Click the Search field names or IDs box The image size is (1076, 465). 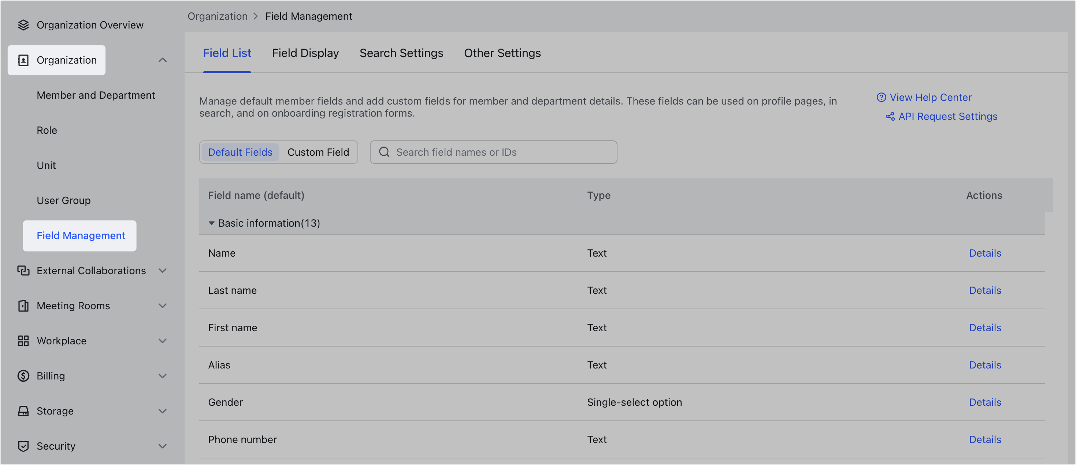(x=493, y=152)
